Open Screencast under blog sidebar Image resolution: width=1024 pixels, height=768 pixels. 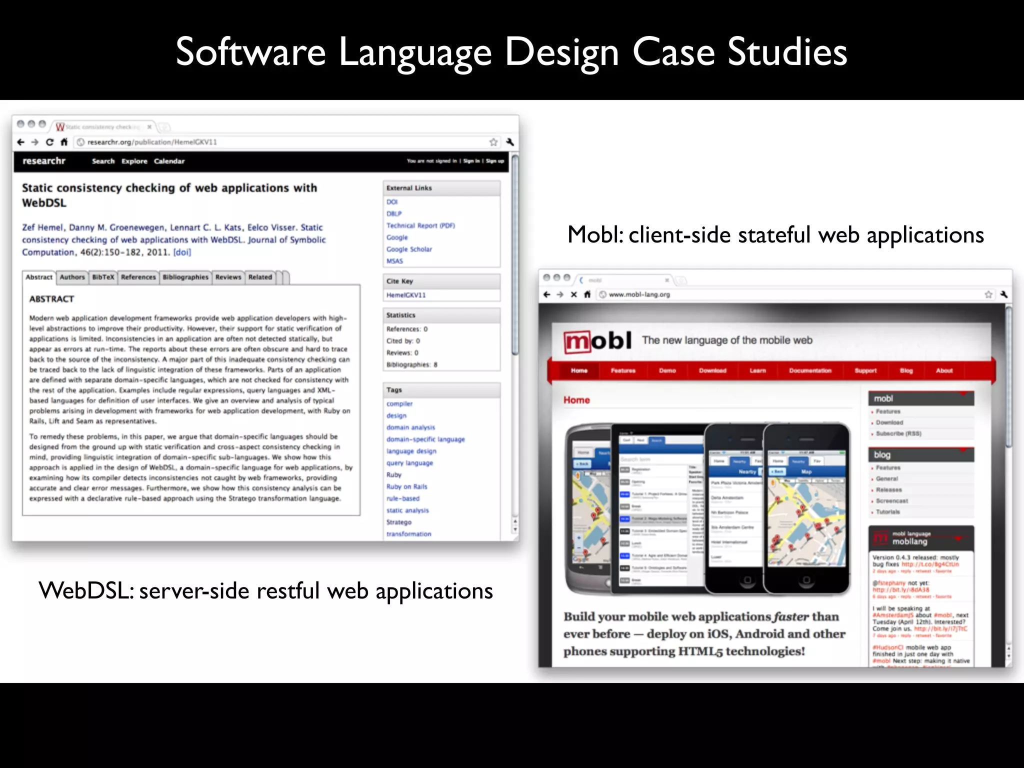coord(892,500)
